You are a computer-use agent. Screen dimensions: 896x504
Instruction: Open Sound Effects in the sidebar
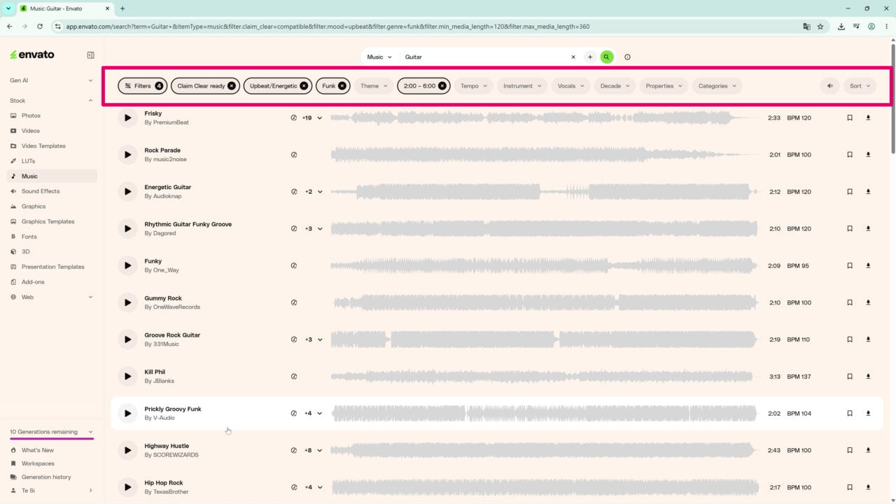click(41, 191)
